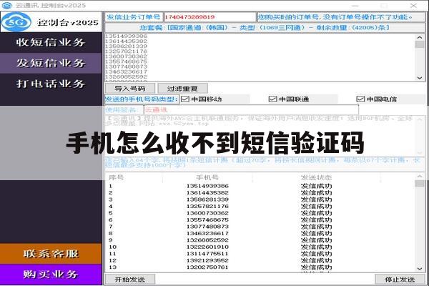Click 联系客服 button
Viewport: 429px width, 286px height.
[x=51, y=254]
